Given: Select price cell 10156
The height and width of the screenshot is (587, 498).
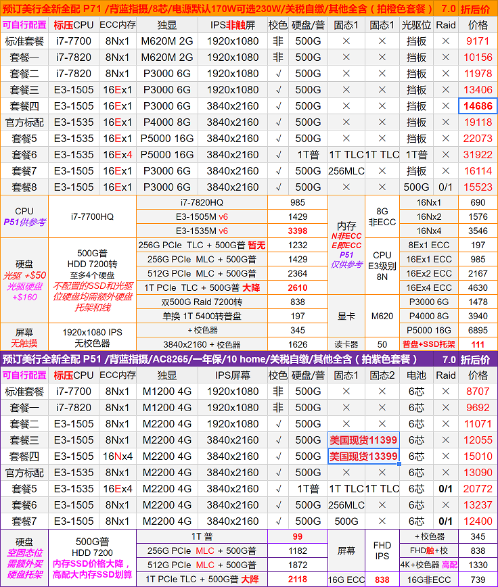Looking at the screenshot, I should [478, 57].
